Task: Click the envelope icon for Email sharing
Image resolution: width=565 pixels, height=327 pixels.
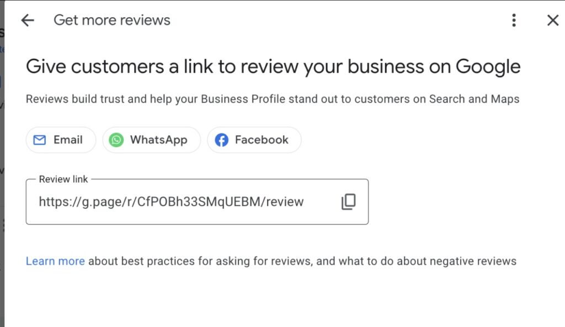Action: point(39,140)
